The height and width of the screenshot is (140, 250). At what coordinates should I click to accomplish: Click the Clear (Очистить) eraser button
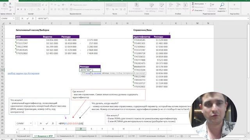click(198, 10)
